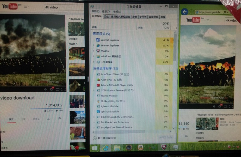
Task: Expand the McAfee application row
Action: click(94, 51)
